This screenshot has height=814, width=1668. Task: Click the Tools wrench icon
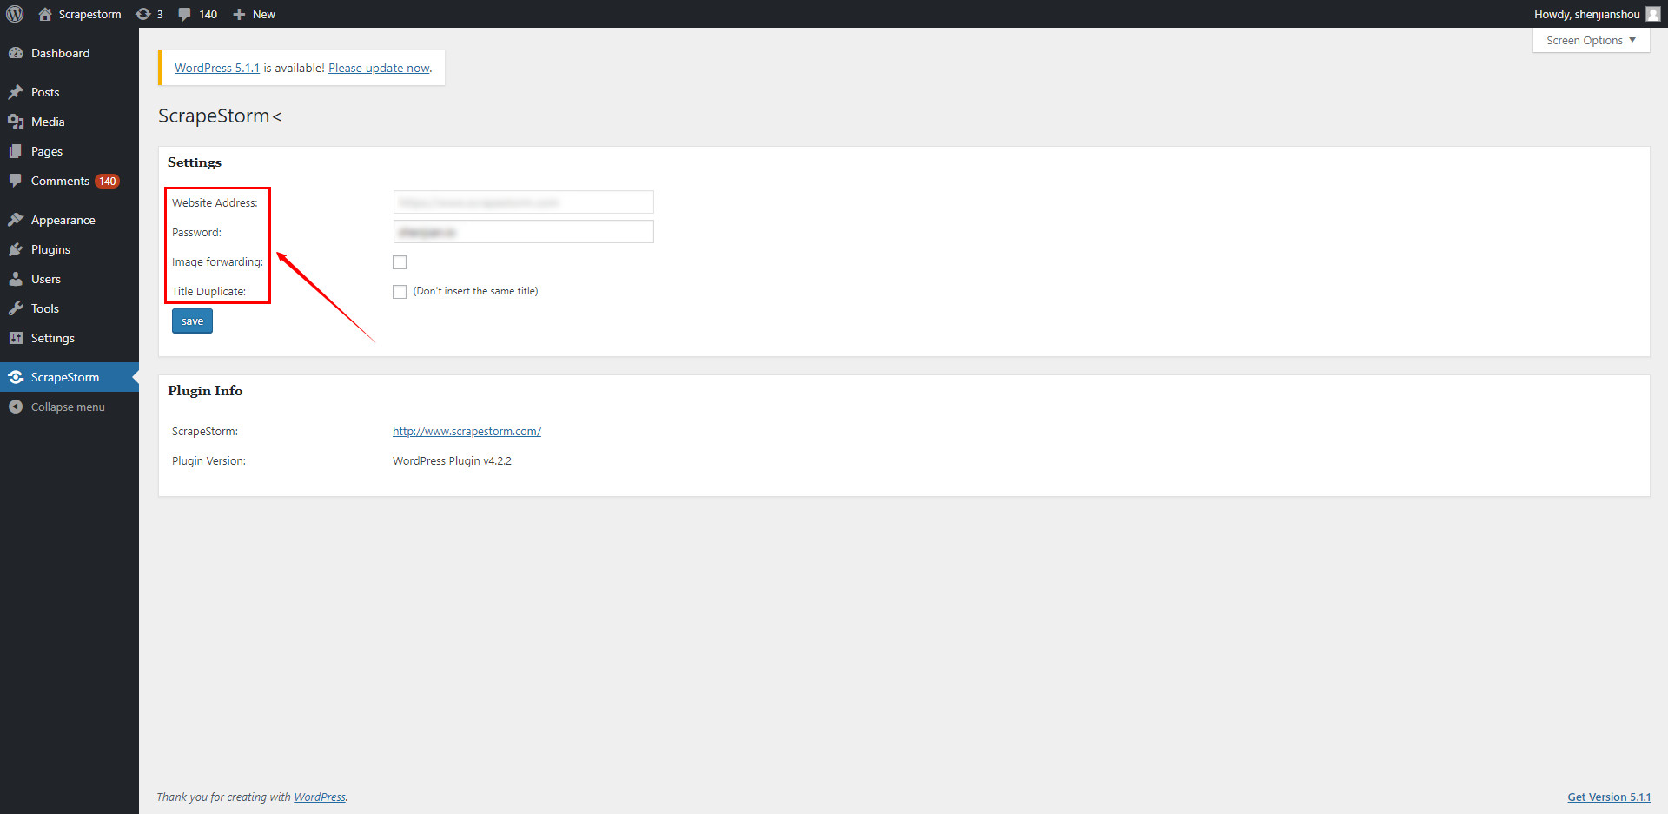16,308
